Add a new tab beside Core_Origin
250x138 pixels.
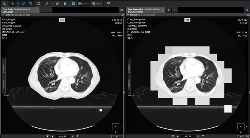(x=43, y=10)
